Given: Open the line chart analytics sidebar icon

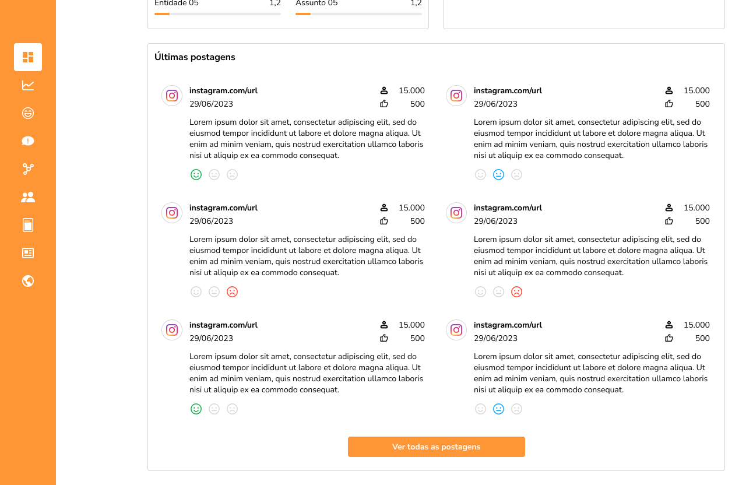Looking at the screenshot, I should pyautogui.click(x=28, y=85).
